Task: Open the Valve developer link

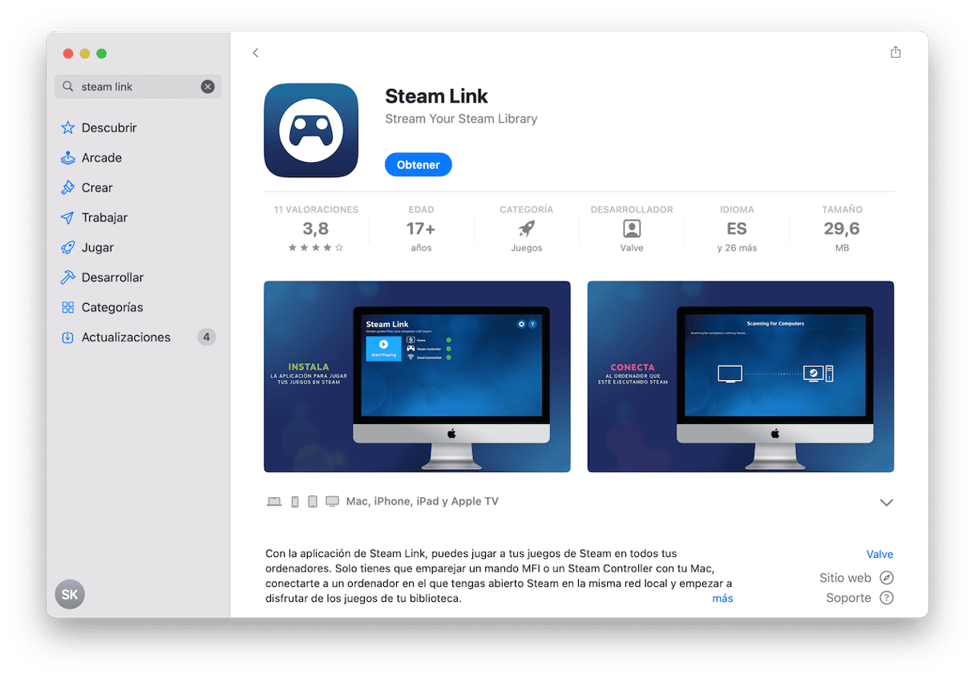Action: coord(880,554)
